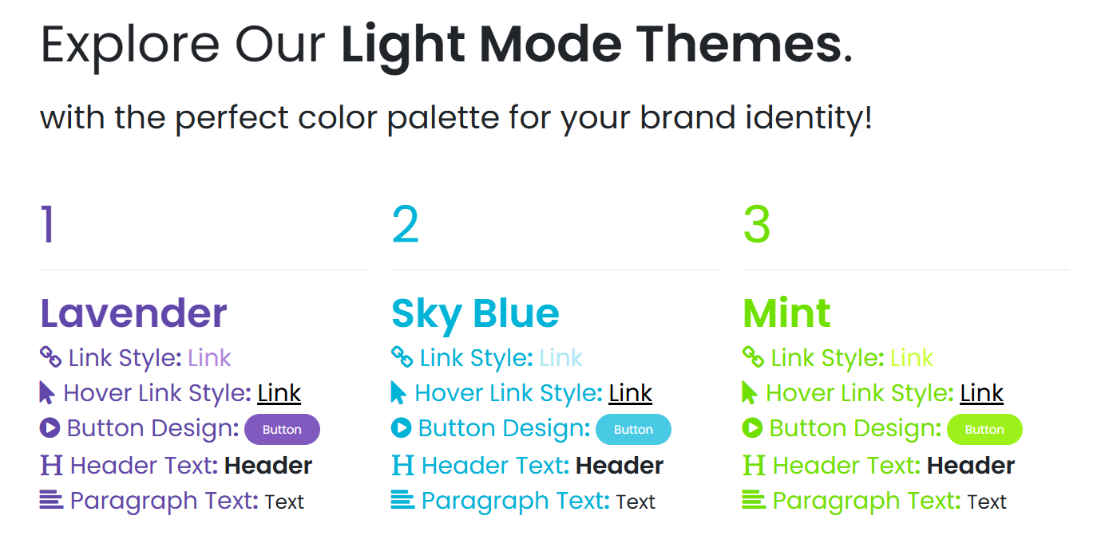The width and height of the screenshot is (1105, 551).
Task: Click the chain link icon under Lavender
Action: pyautogui.click(x=50, y=356)
